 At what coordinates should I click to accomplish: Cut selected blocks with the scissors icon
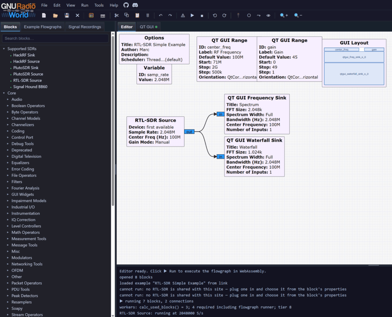coord(116,15)
